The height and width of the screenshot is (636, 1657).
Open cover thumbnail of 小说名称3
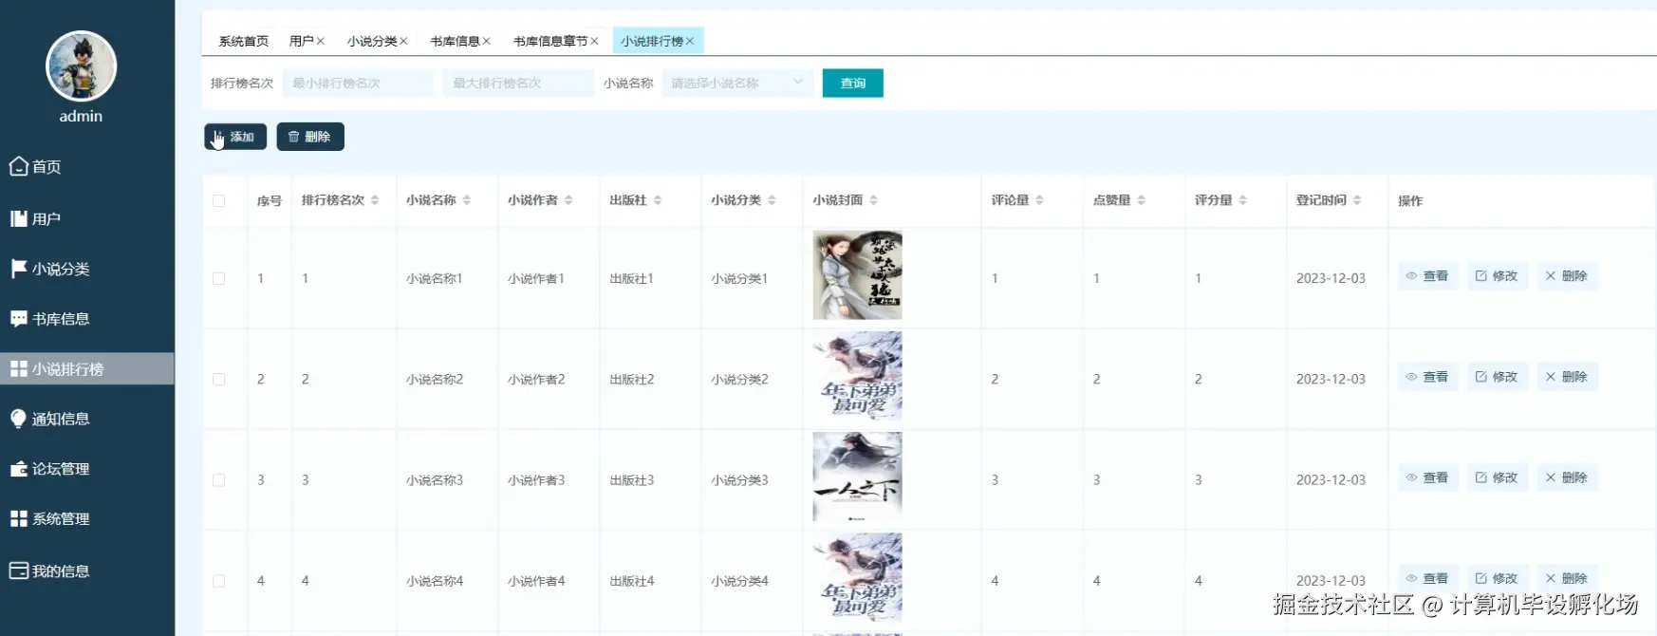(857, 477)
